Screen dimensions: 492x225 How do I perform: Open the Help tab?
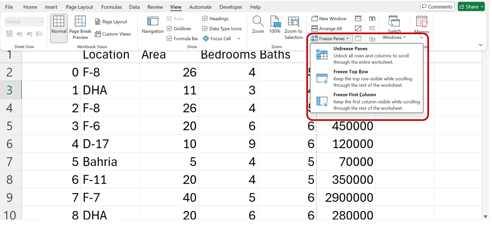click(x=255, y=7)
